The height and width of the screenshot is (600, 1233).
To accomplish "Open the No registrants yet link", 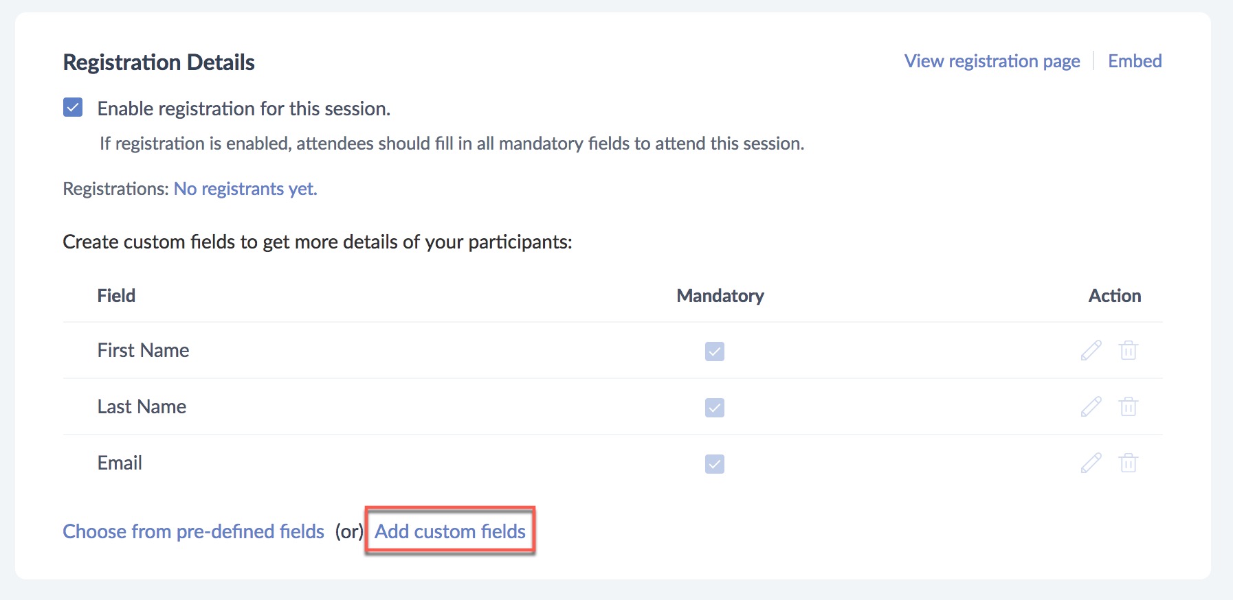I will tap(245, 189).
